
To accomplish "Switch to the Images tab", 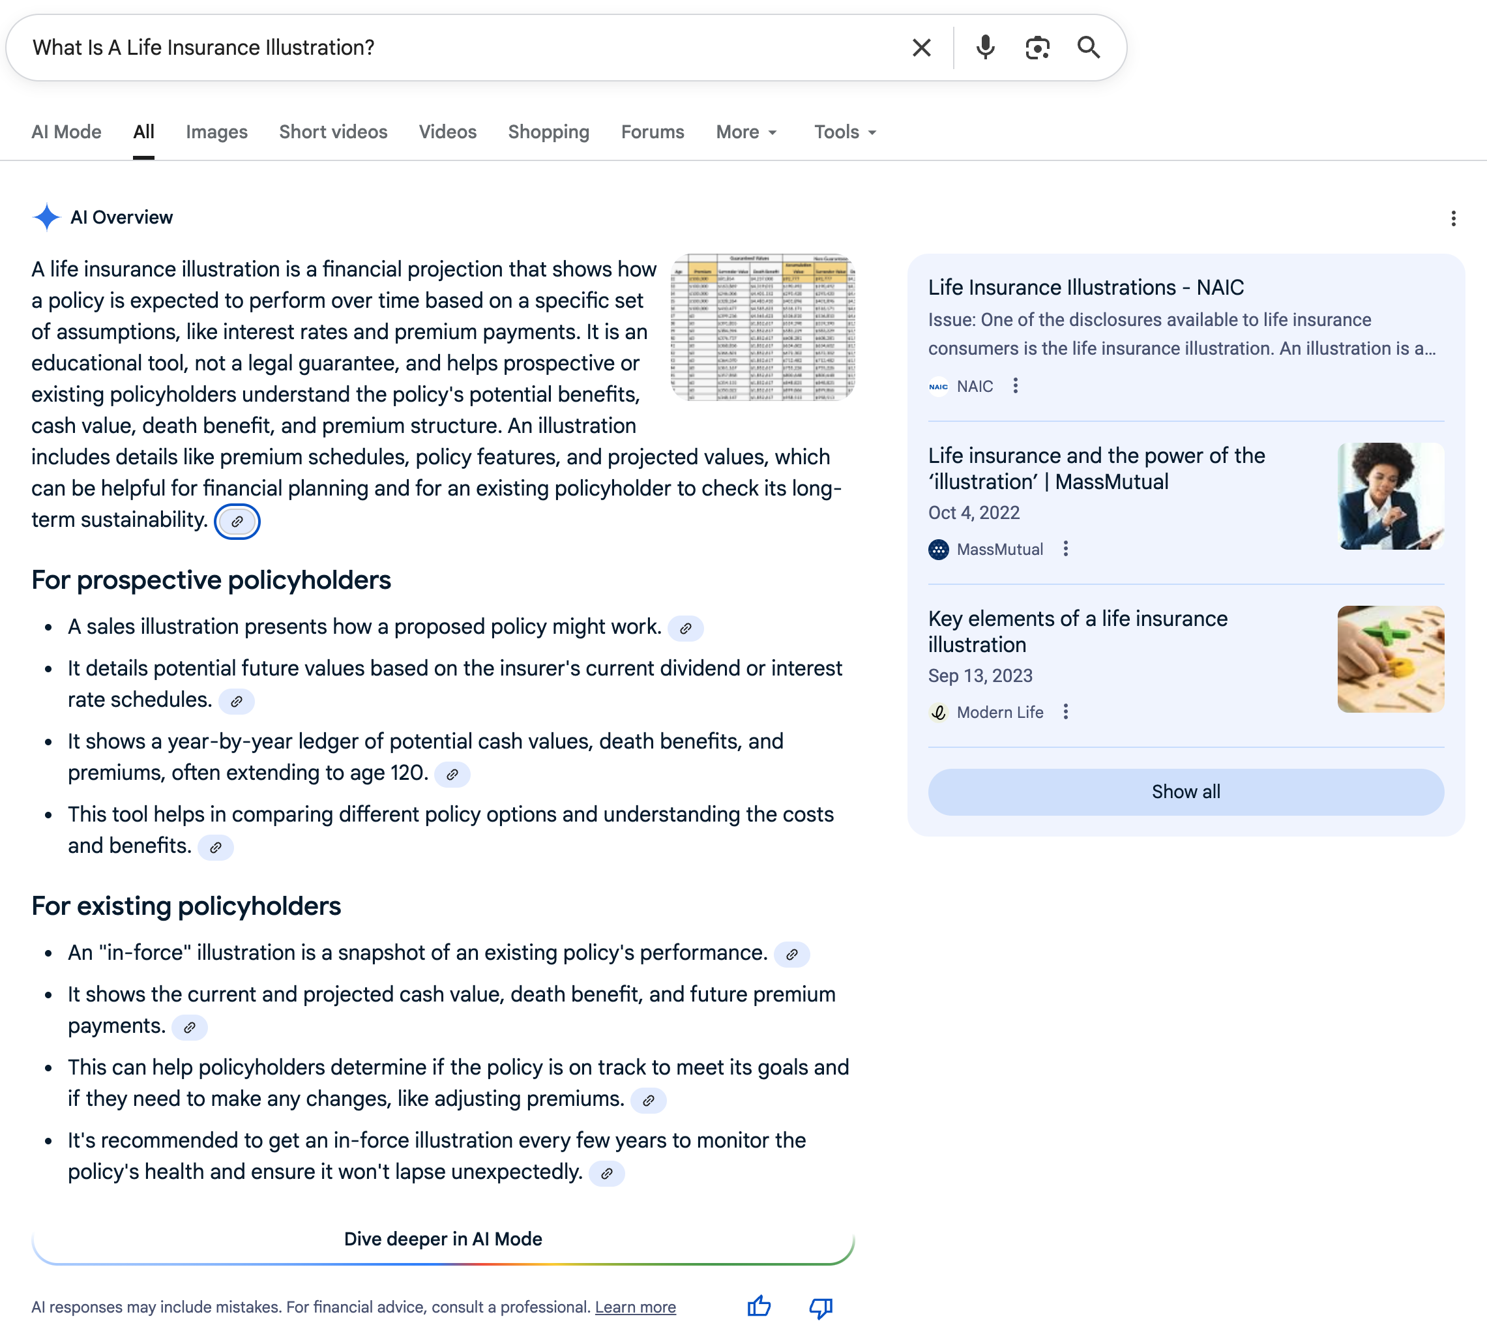I will coord(216,132).
